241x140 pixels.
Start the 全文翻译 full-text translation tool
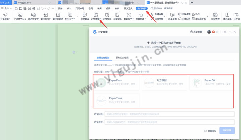click(85, 16)
